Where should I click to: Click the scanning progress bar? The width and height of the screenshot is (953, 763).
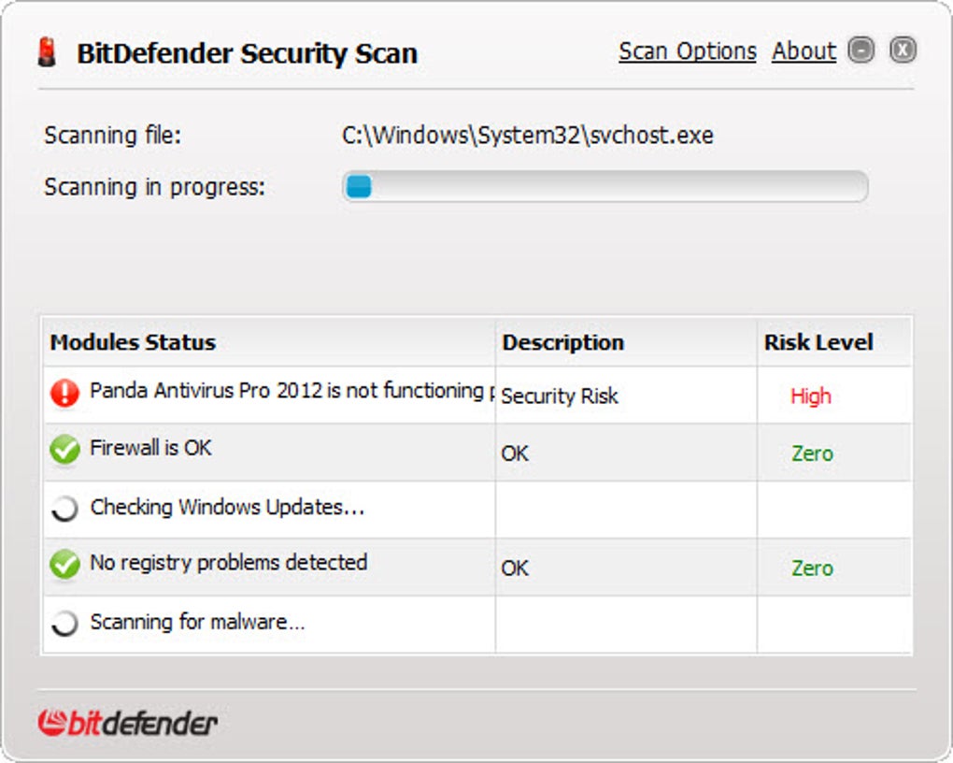coord(605,187)
